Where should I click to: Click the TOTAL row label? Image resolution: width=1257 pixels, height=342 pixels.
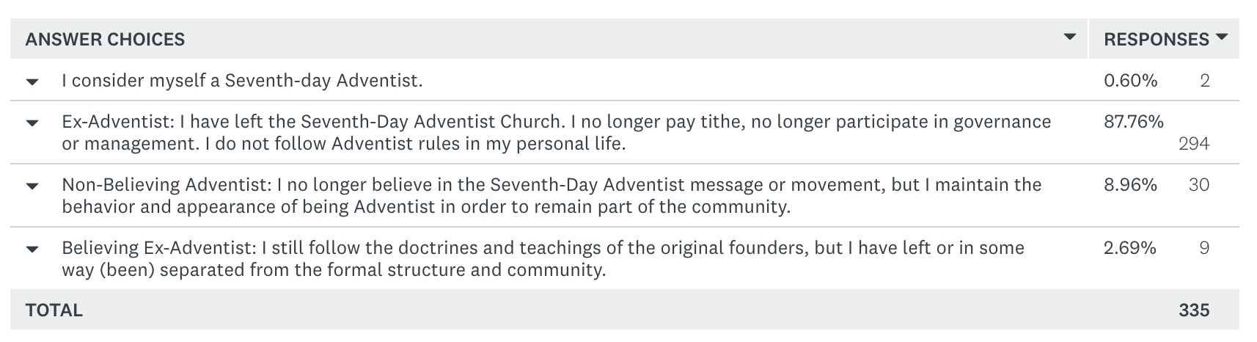pos(54,310)
